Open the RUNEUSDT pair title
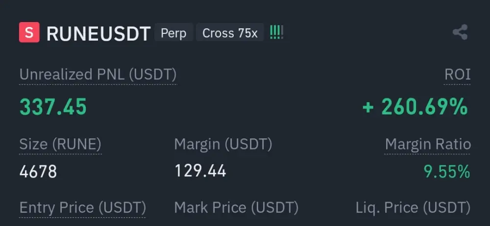The image size is (490, 226). [x=98, y=33]
